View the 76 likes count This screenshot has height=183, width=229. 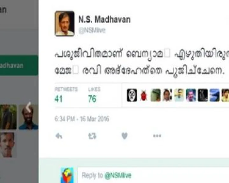point(92,99)
